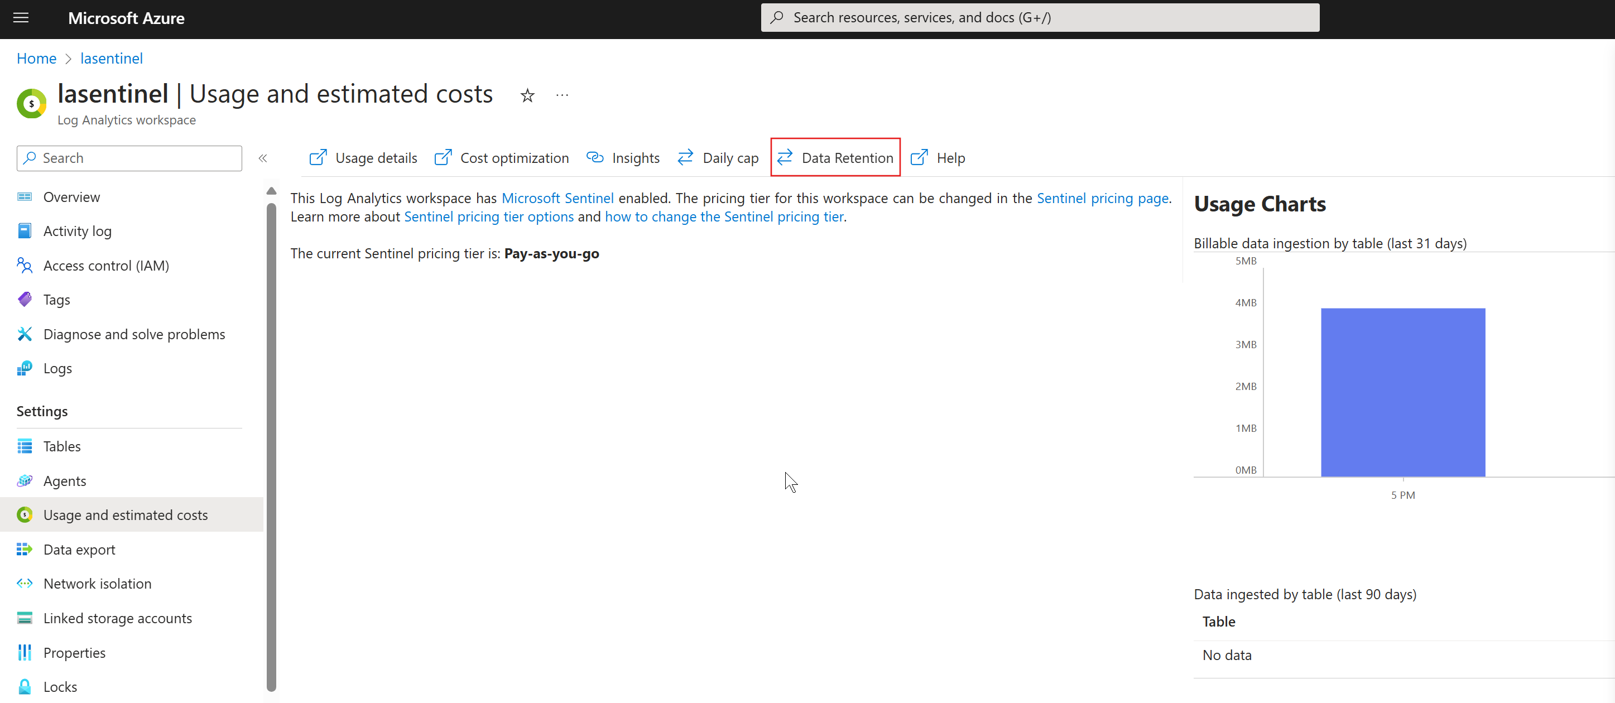Click the Daily cap arrows icon
The width and height of the screenshot is (1615, 703).
[685, 157]
